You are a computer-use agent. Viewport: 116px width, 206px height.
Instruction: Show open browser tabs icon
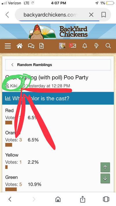106,199
